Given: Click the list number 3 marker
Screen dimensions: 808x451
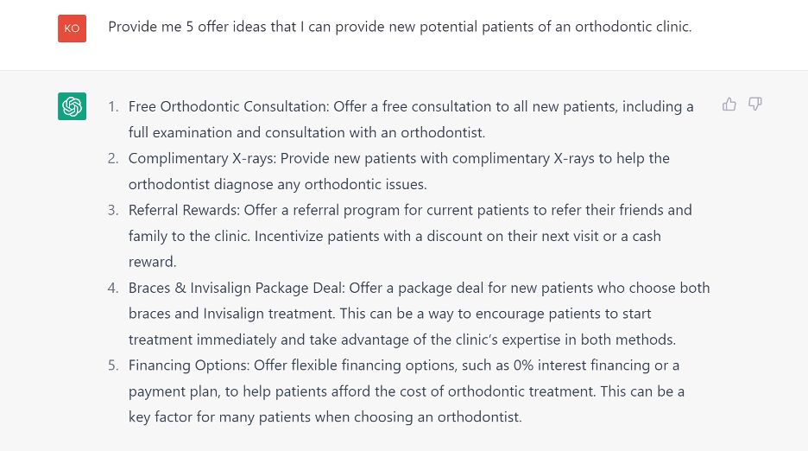Looking at the screenshot, I should (x=113, y=210).
